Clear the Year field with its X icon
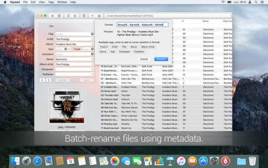Screen dimensions: 268x168 click(x=66, y=49)
